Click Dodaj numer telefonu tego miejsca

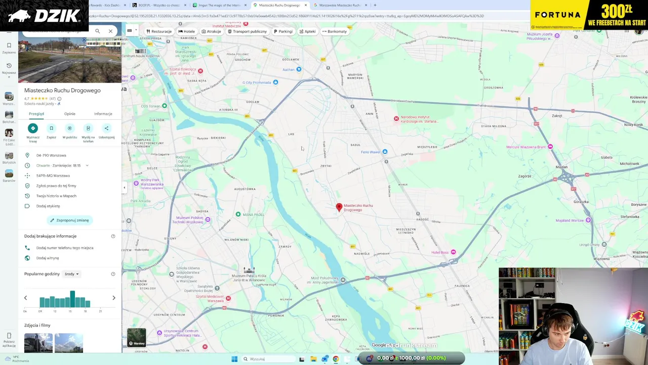(65, 248)
